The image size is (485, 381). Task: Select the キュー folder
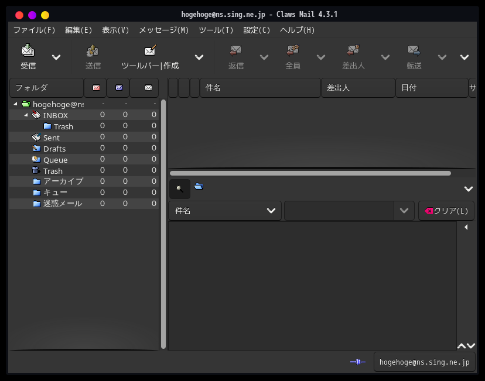tap(84, 193)
